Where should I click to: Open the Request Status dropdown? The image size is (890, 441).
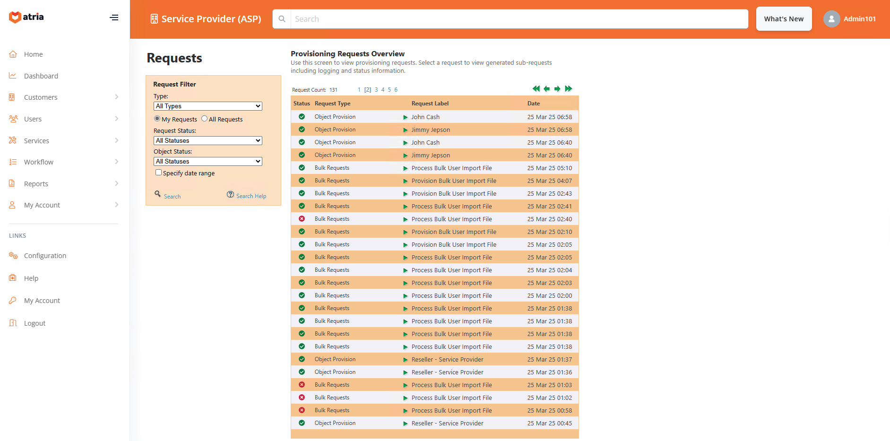tap(208, 141)
